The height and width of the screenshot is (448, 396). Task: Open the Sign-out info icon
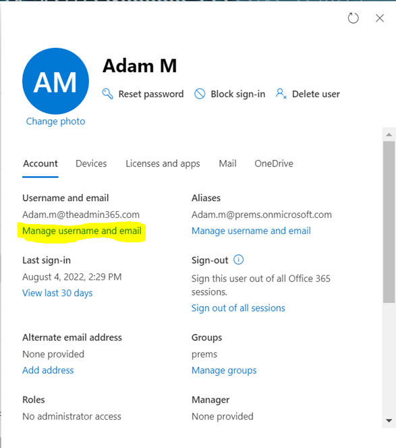[239, 260]
